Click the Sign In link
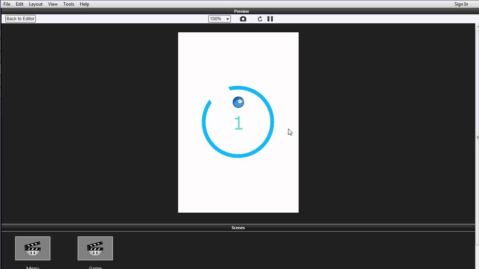Viewport: 479px width, 269px height. (x=461, y=4)
